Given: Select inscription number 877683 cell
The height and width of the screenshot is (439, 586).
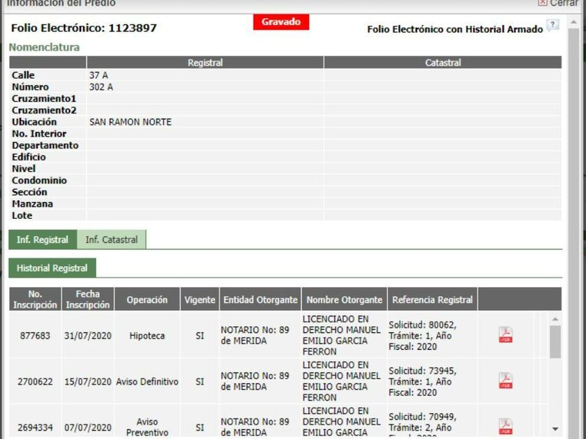Looking at the screenshot, I should [35, 336].
